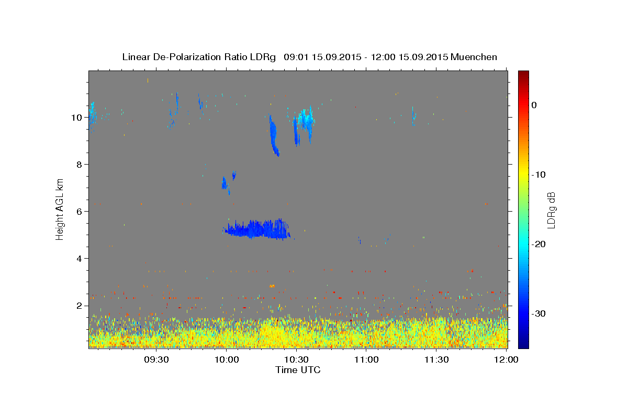Screen dimensions: 628x418
Task: Click the colorbar value -10 label
Action: click(x=539, y=175)
